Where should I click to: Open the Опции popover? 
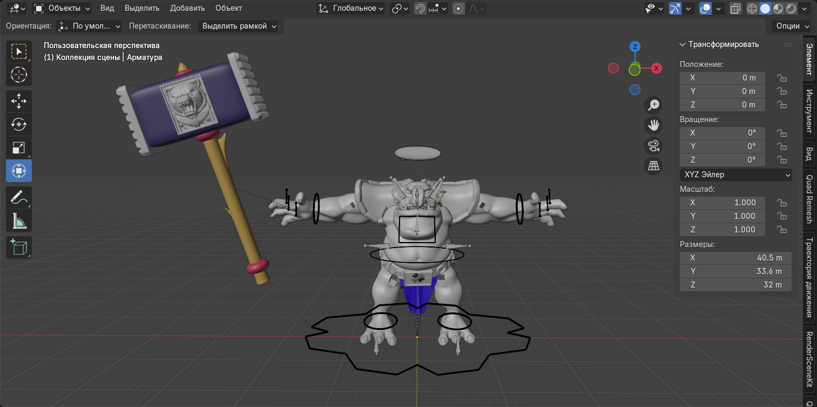[x=790, y=26]
